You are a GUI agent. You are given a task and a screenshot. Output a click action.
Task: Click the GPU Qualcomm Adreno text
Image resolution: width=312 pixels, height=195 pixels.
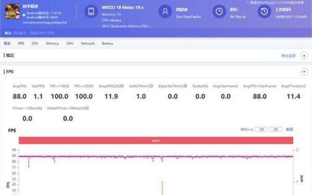coord(126,26)
